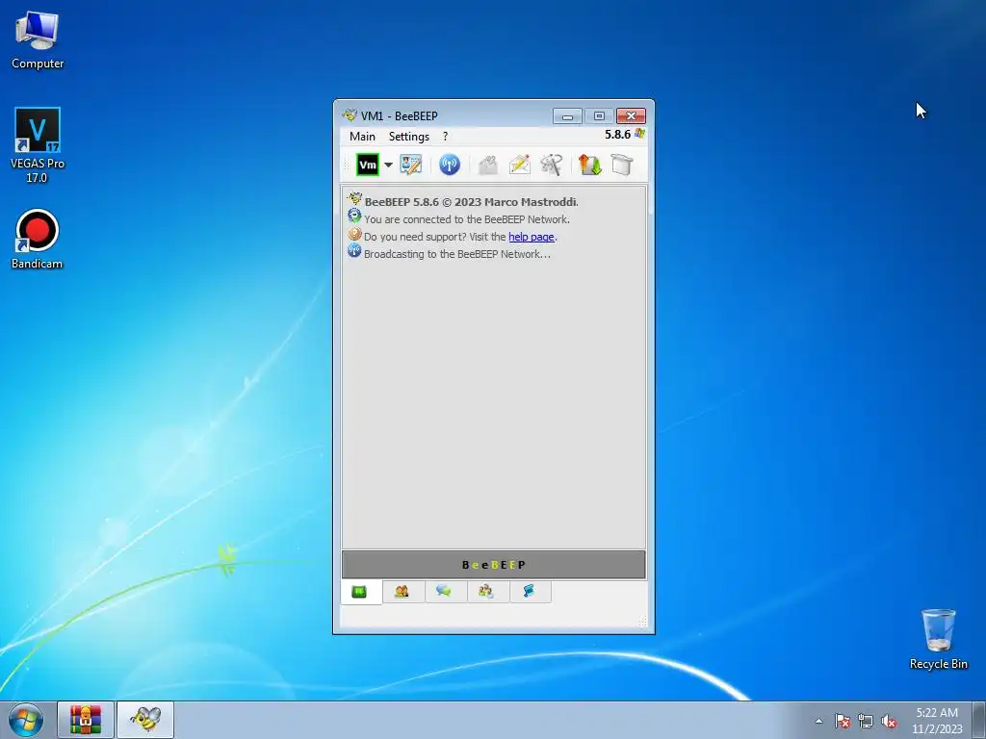Close the BeeBEEP window
The image size is (986, 739).
[631, 116]
